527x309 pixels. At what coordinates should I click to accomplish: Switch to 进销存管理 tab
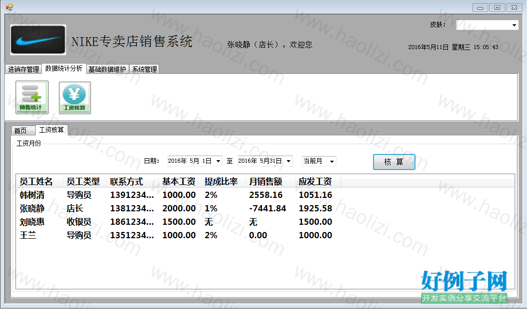coord(24,69)
